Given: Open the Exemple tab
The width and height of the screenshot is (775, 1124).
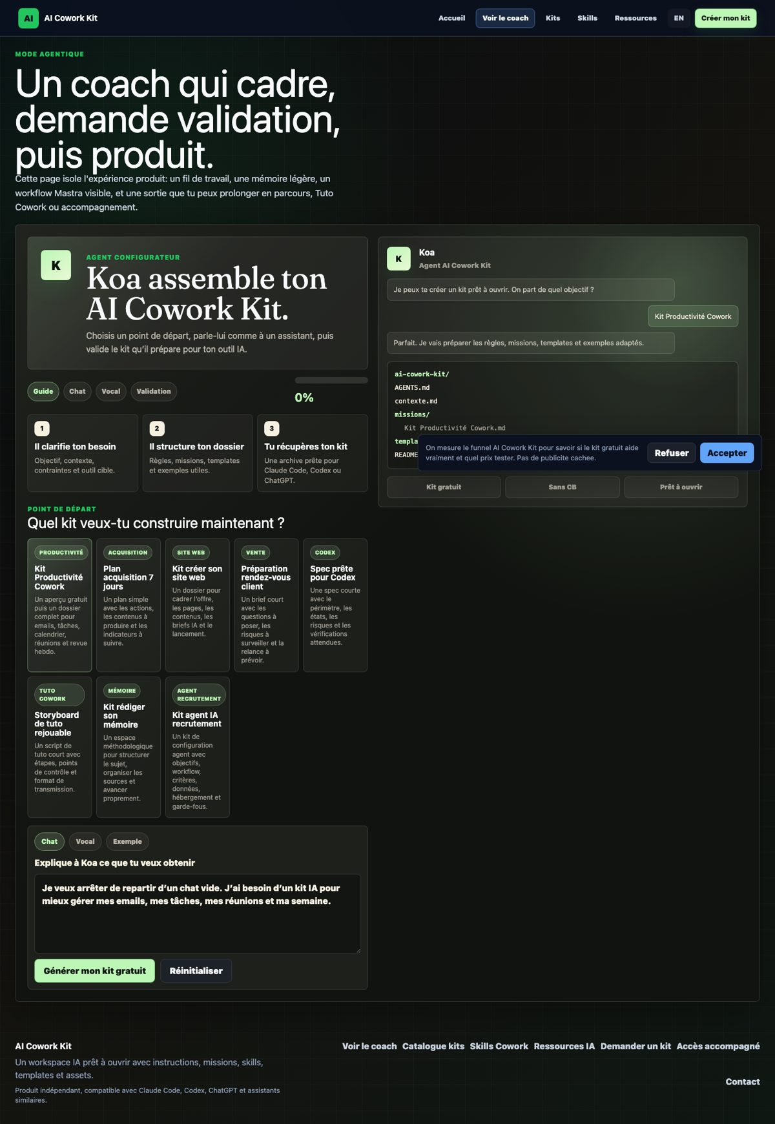Looking at the screenshot, I should (127, 841).
